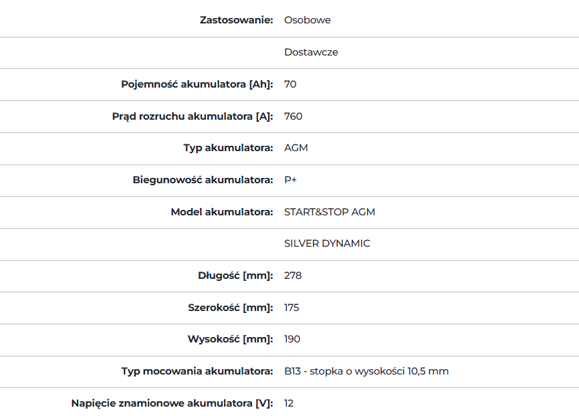The image size is (579, 416).
Task: Click the SILVER DYNAMIC model value
Action: point(327,243)
